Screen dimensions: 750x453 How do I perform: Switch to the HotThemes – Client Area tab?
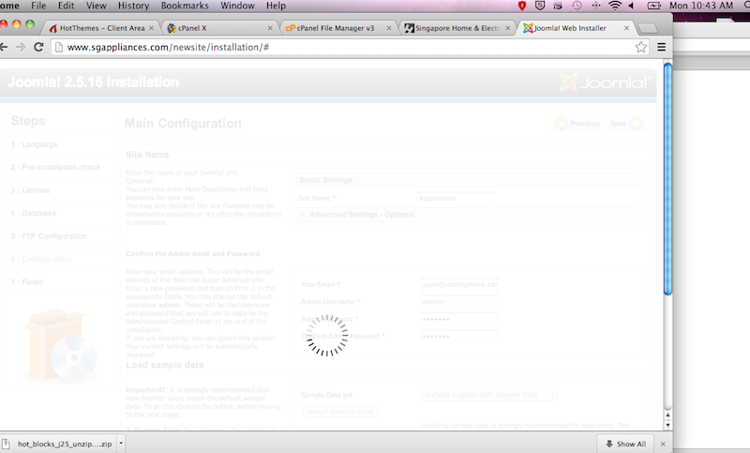102,28
